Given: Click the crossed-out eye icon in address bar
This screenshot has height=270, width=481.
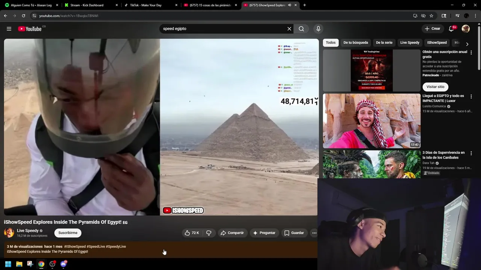Looking at the screenshot, I should coord(423,16).
